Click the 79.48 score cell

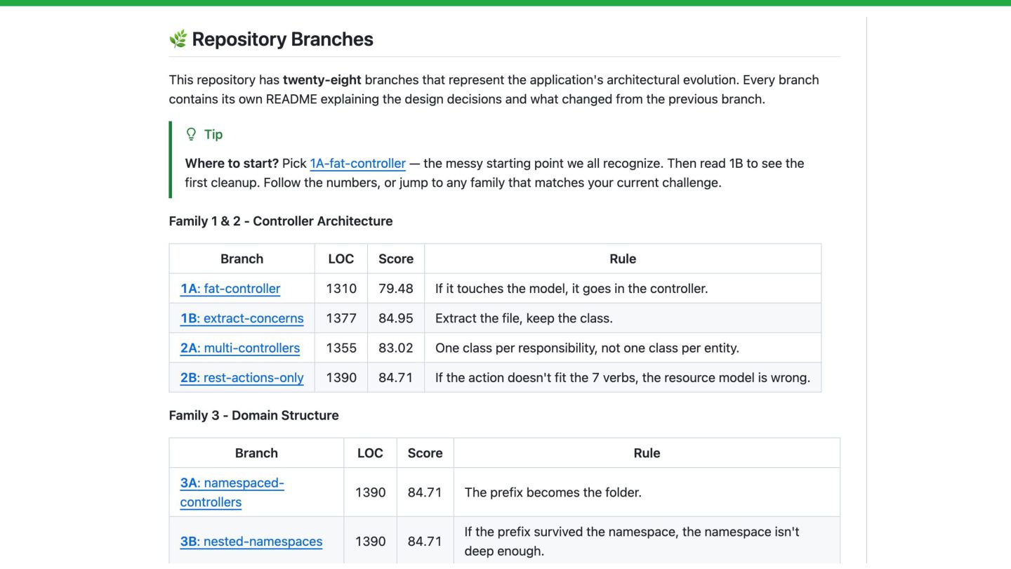click(396, 288)
